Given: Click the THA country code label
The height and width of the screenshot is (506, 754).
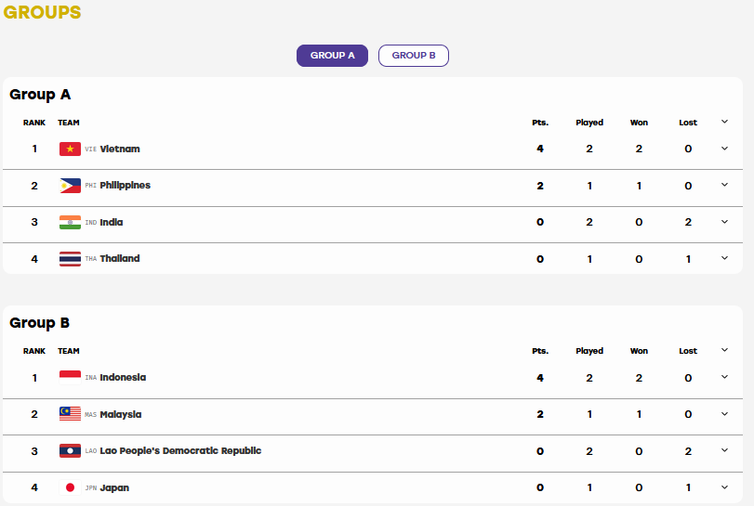Looking at the screenshot, I should [91, 259].
